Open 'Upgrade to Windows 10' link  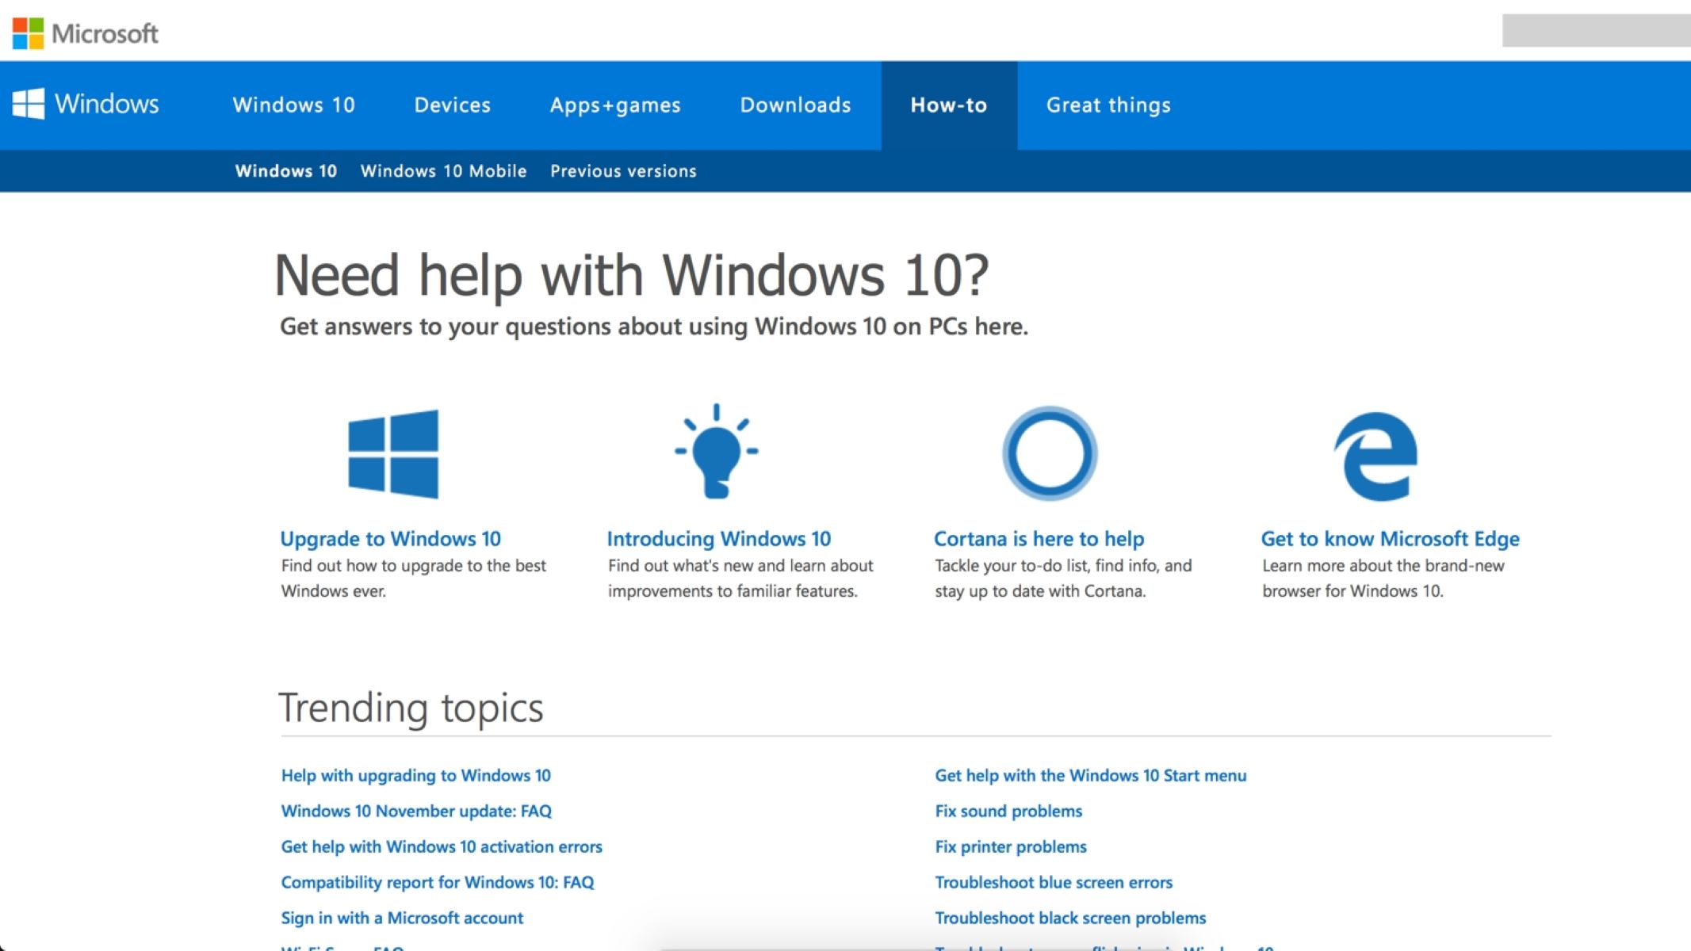391,539
